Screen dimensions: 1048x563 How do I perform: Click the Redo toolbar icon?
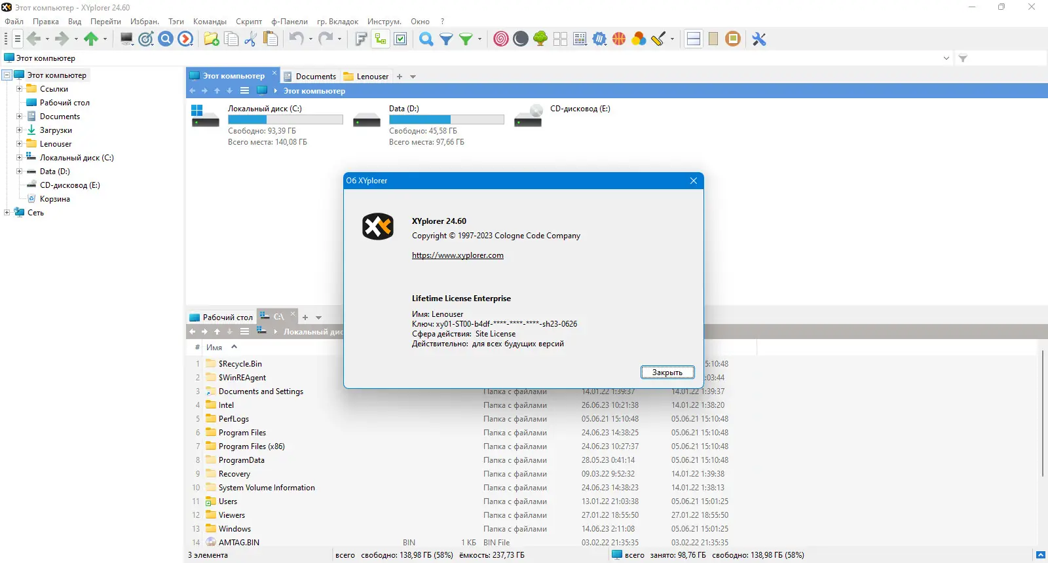click(326, 39)
